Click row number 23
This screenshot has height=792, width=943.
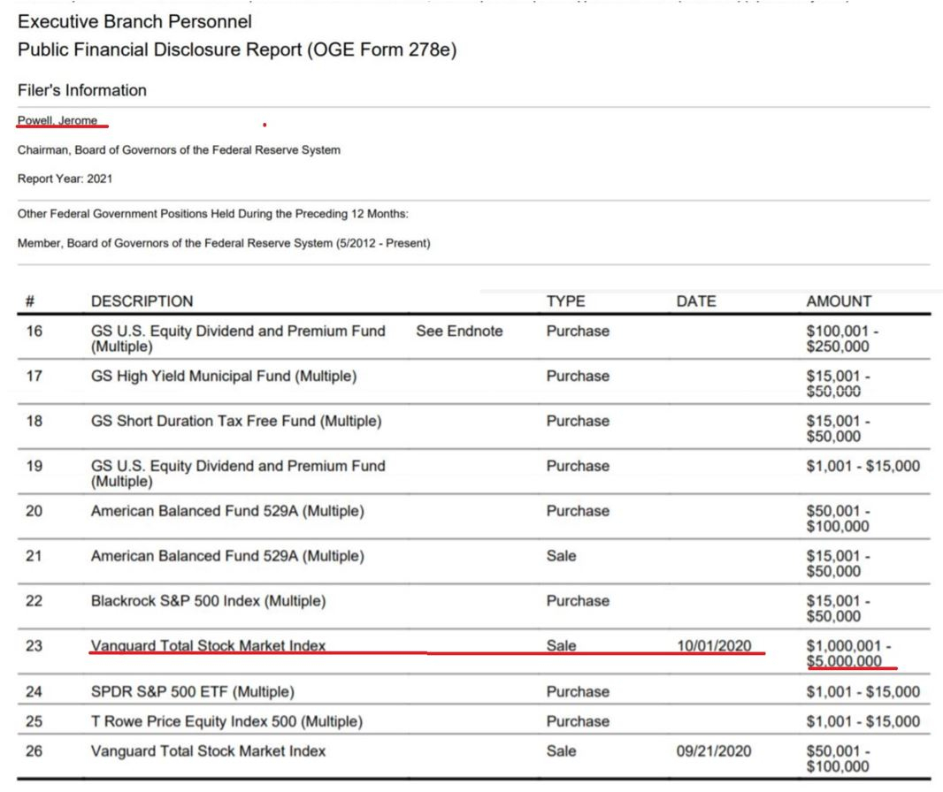[x=34, y=646]
